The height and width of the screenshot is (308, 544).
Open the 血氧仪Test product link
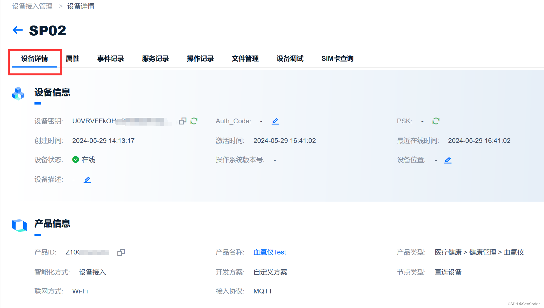click(270, 252)
